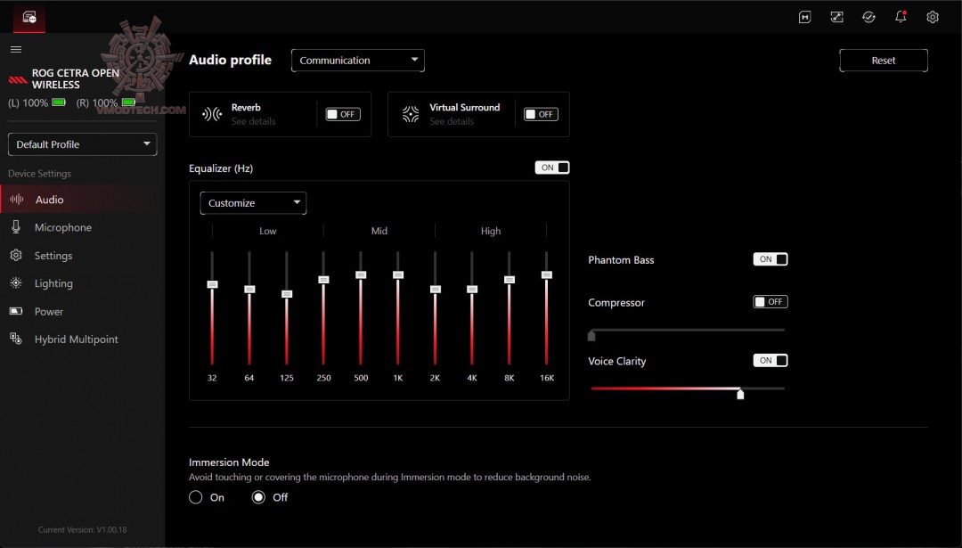962x548 pixels.
Task: Select Immersion Mode Off radio button
Action: click(x=258, y=497)
